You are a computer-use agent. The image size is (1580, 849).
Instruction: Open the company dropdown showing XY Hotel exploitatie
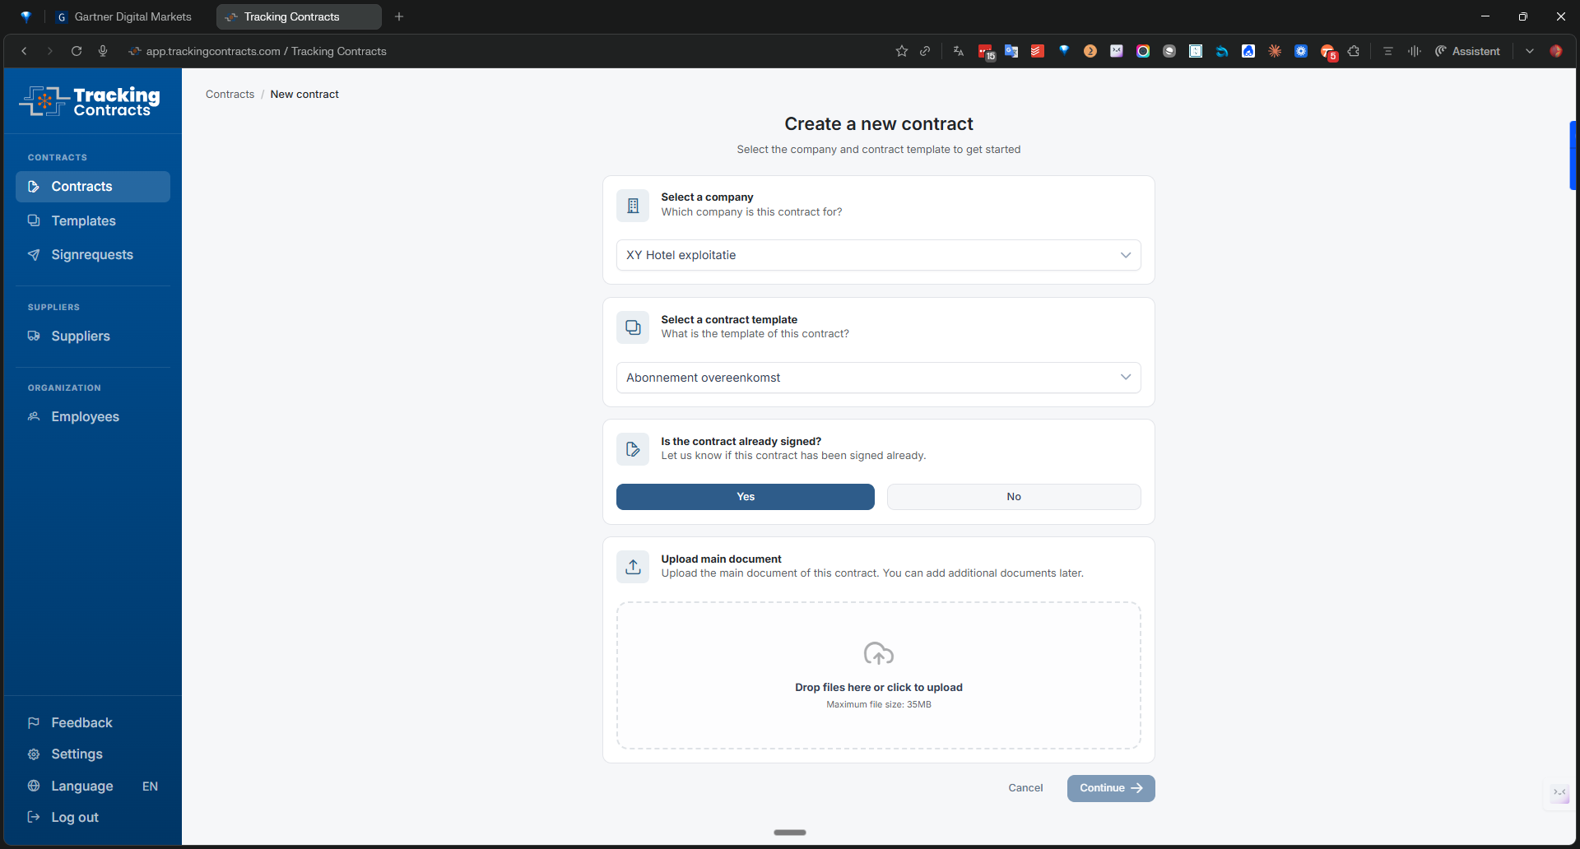coord(879,255)
